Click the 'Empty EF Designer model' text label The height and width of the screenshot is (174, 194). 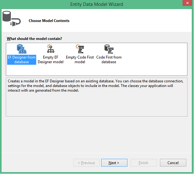click(51, 60)
